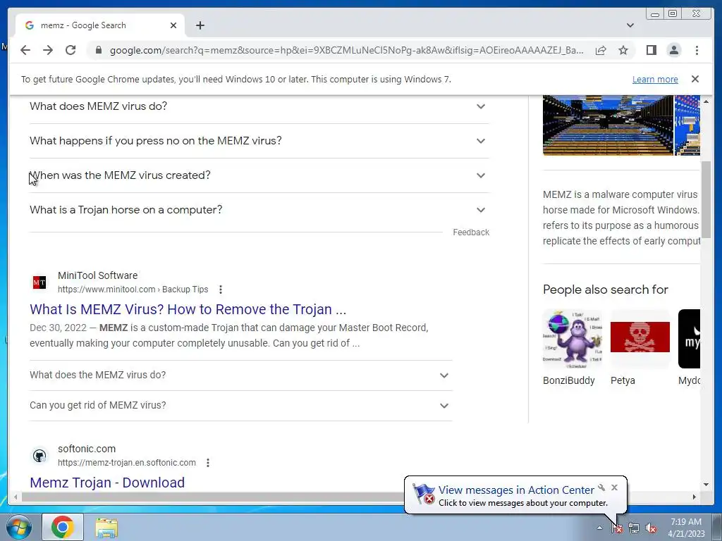Click the second MEMZ knowledge panel image
This screenshot has width=722, height=541.
(687, 125)
